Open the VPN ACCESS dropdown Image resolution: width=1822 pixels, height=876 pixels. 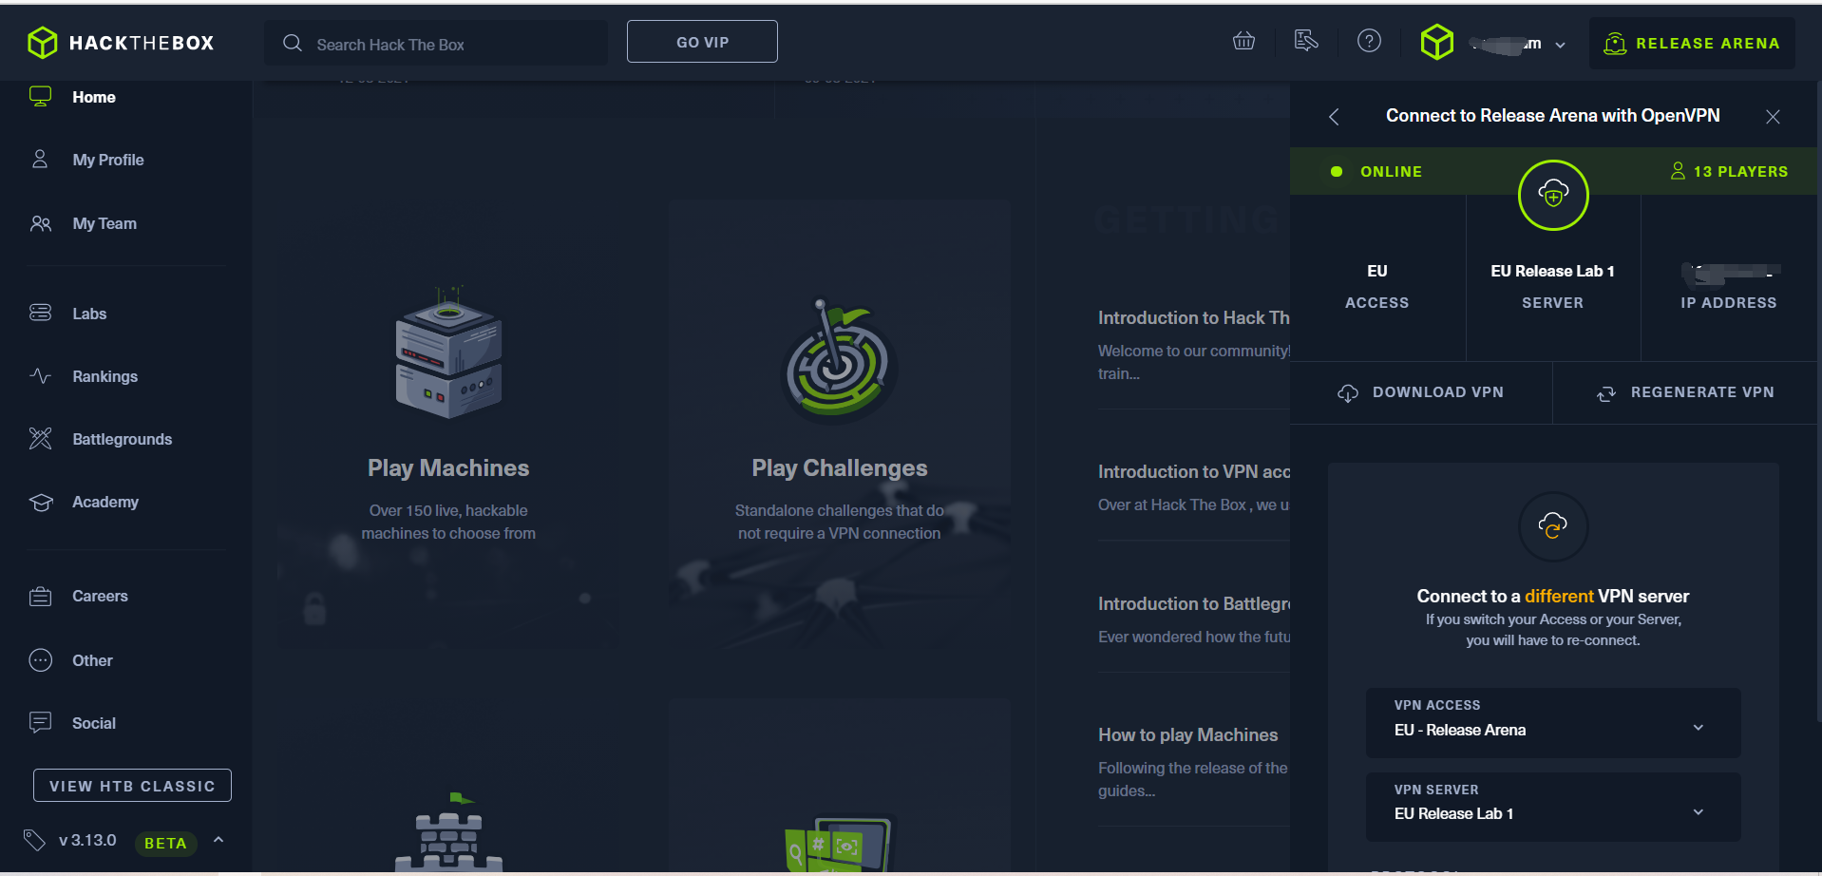click(x=1553, y=723)
